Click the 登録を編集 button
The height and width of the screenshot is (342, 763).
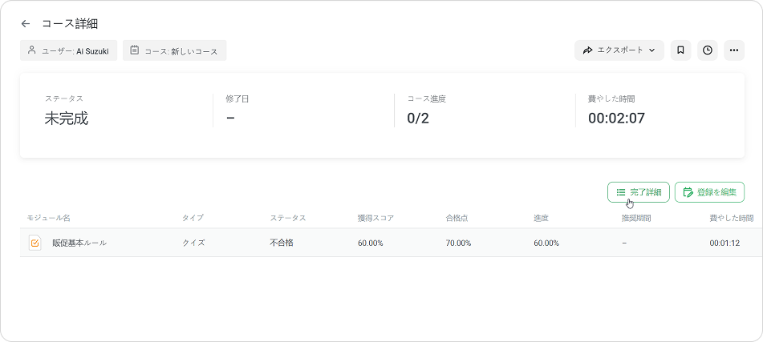pyautogui.click(x=709, y=192)
